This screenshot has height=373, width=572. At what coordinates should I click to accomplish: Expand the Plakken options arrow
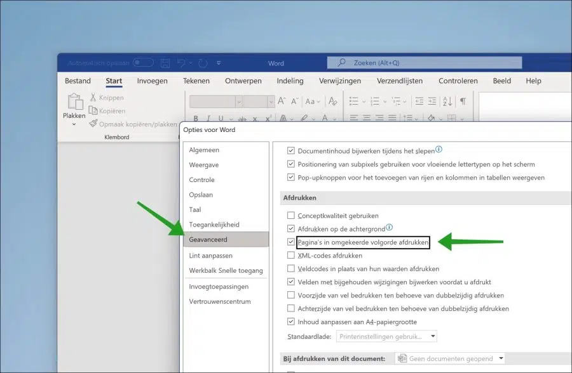74,124
